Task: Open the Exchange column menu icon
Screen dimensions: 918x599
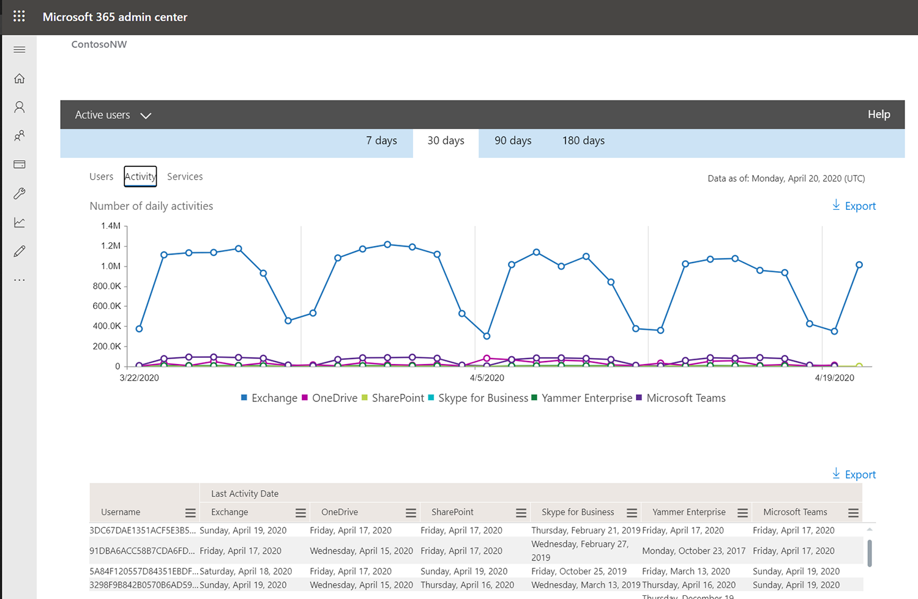Action: (300, 513)
